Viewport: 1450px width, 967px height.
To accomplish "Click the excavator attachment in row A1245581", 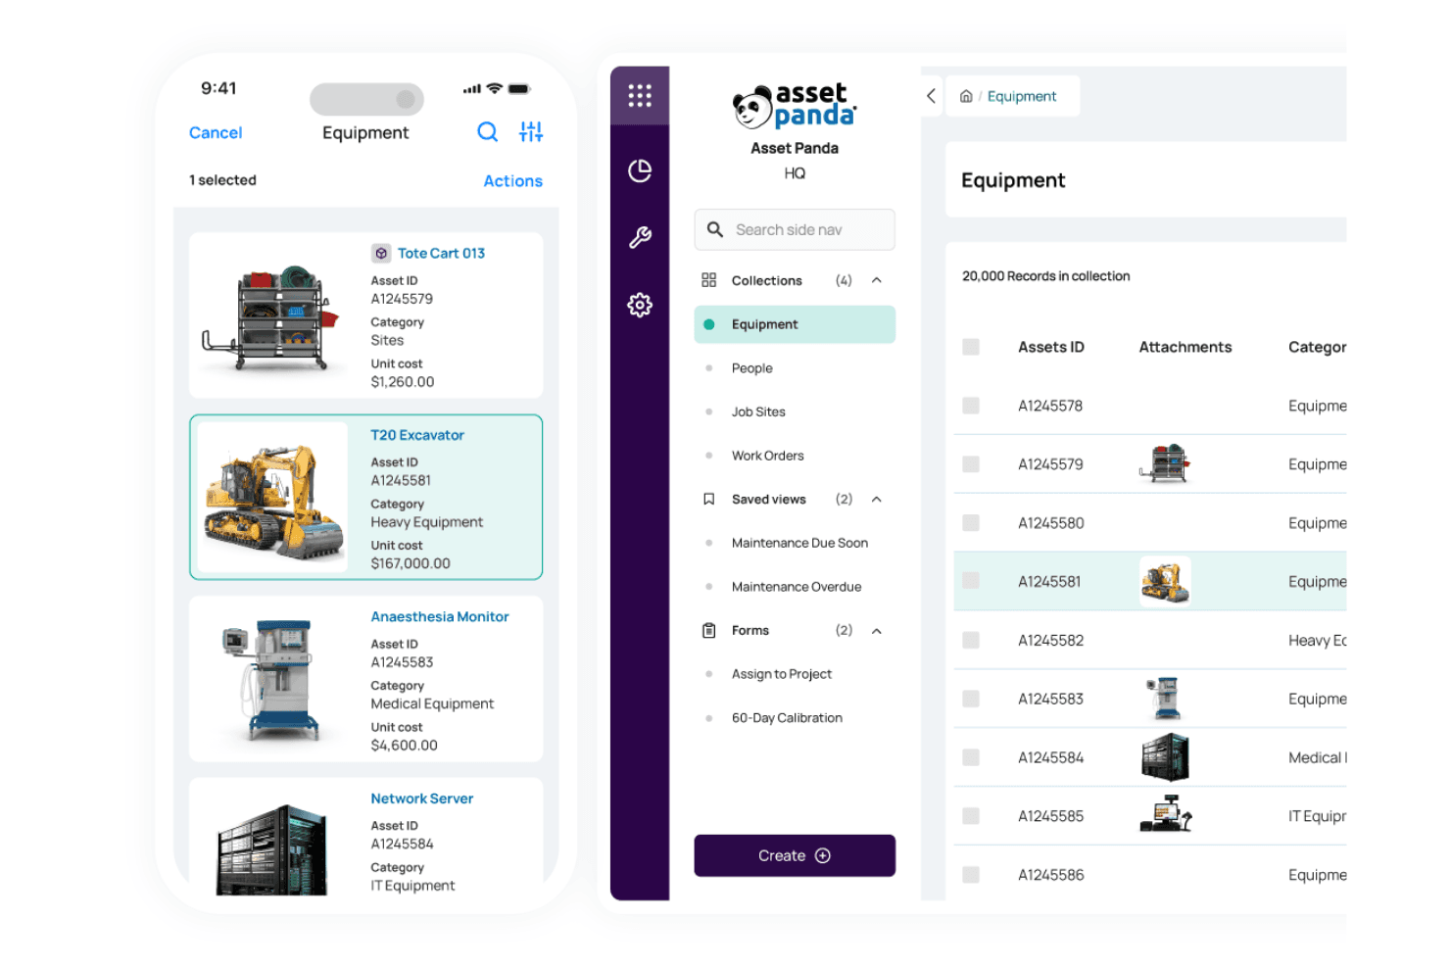I will pyautogui.click(x=1165, y=581).
